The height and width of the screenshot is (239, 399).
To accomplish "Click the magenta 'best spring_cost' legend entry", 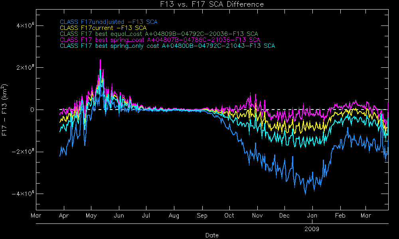I will (x=160, y=40).
